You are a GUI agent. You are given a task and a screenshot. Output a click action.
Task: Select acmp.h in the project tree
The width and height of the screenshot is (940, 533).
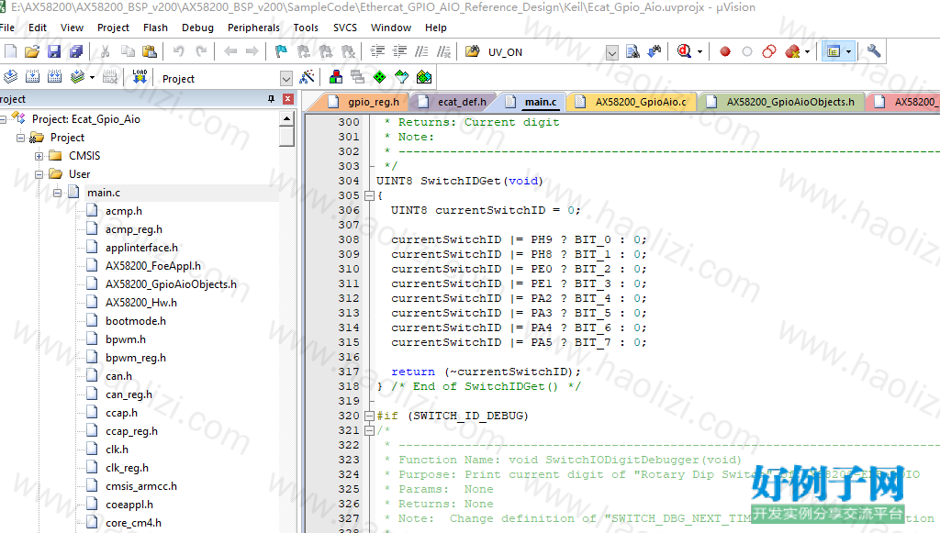click(x=124, y=211)
